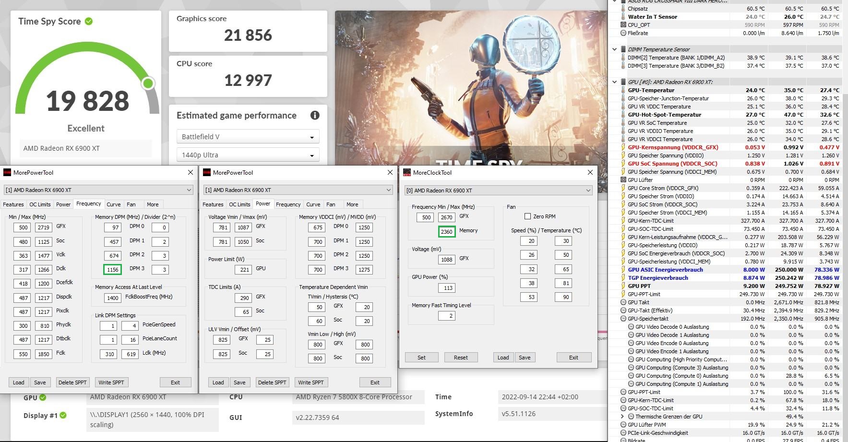Viewport: 848px width, 442px height.
Task: Open the 1440p Ultra quality dropdown
Action: click(x=248, y=155)
